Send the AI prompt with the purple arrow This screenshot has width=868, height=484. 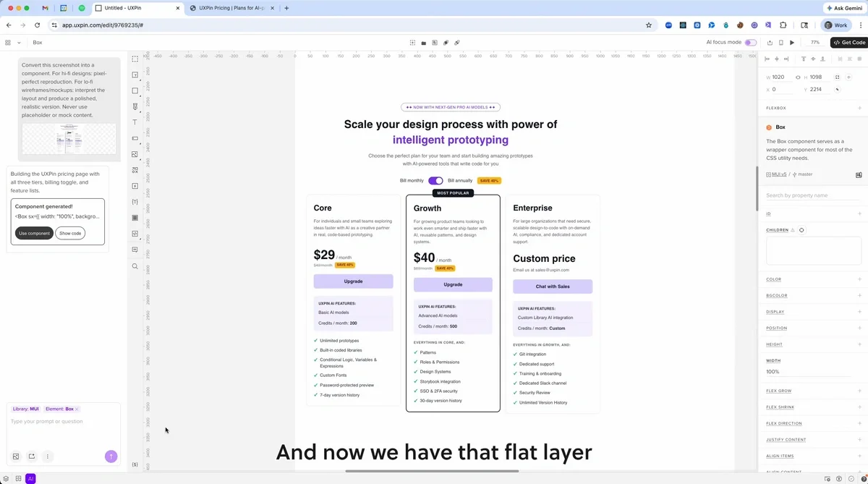tap(111, 457)
